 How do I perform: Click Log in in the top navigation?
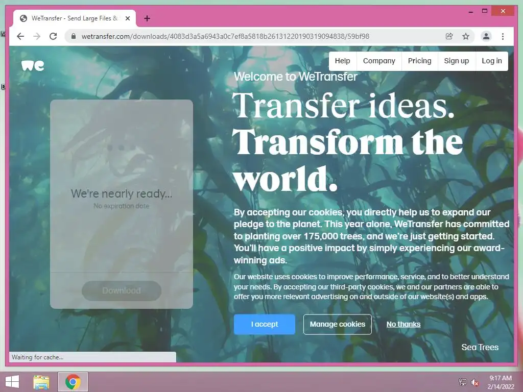tap(492, 61)
